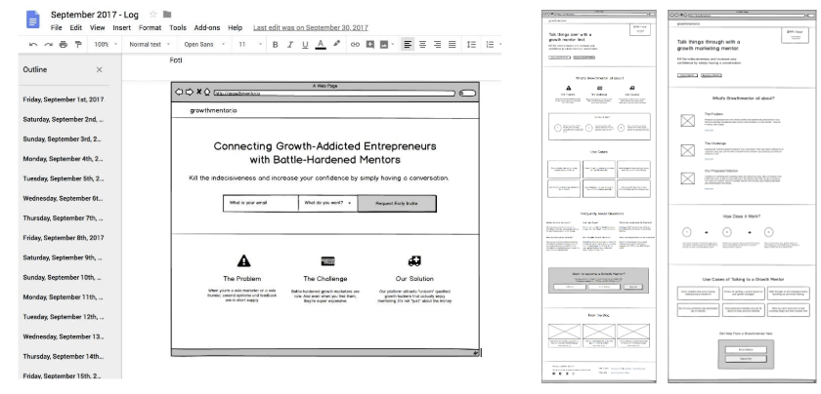Toggle bold formatting

click(x=275, y=45)
